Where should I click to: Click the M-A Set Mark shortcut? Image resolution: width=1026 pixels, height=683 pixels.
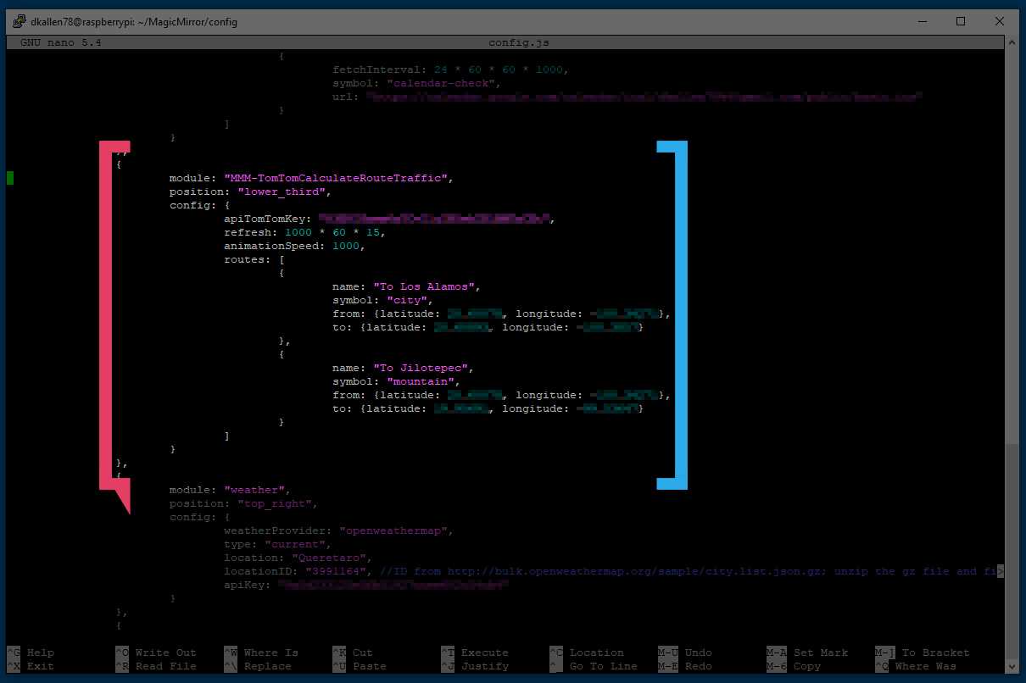coord(807,652)
